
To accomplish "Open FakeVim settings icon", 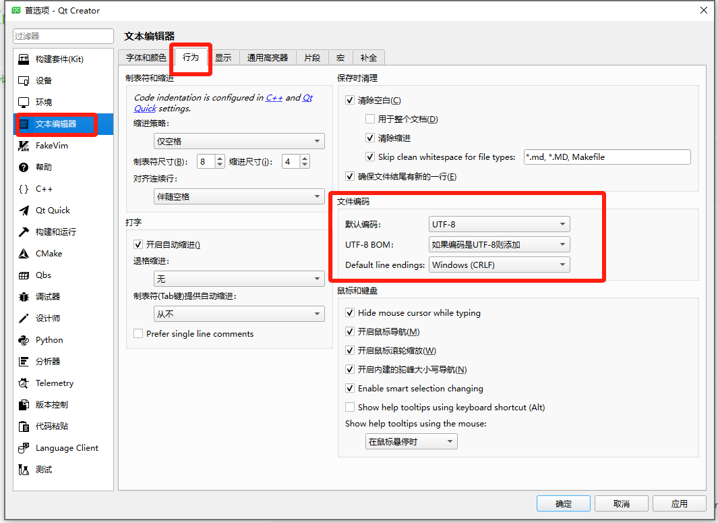I will tap(24, 146).
